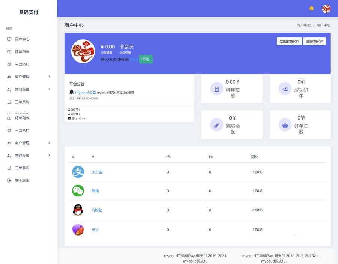Expand the second 其他设置 chevron above 安全退出
Viewport: 338px width, 264px height.
click(x=49, y=155)
